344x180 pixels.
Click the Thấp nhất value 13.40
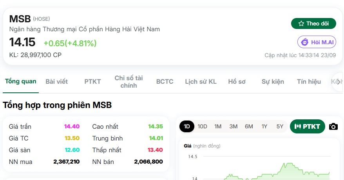click(155, 150)
